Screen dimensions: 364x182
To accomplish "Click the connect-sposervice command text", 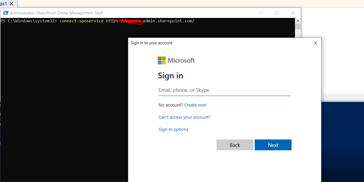I will [81, 21].
